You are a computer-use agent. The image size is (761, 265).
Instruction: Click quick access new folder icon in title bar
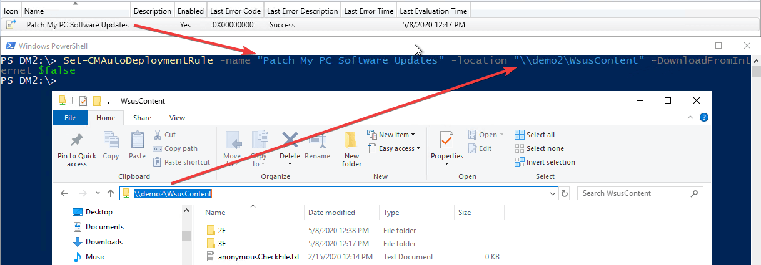(97, 100)
